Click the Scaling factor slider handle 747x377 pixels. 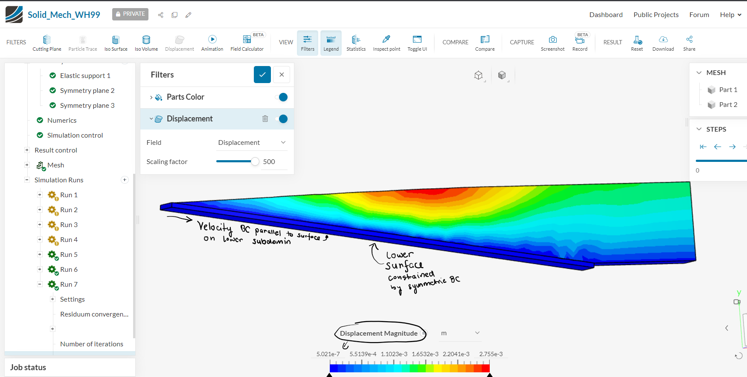click(255, 161)
